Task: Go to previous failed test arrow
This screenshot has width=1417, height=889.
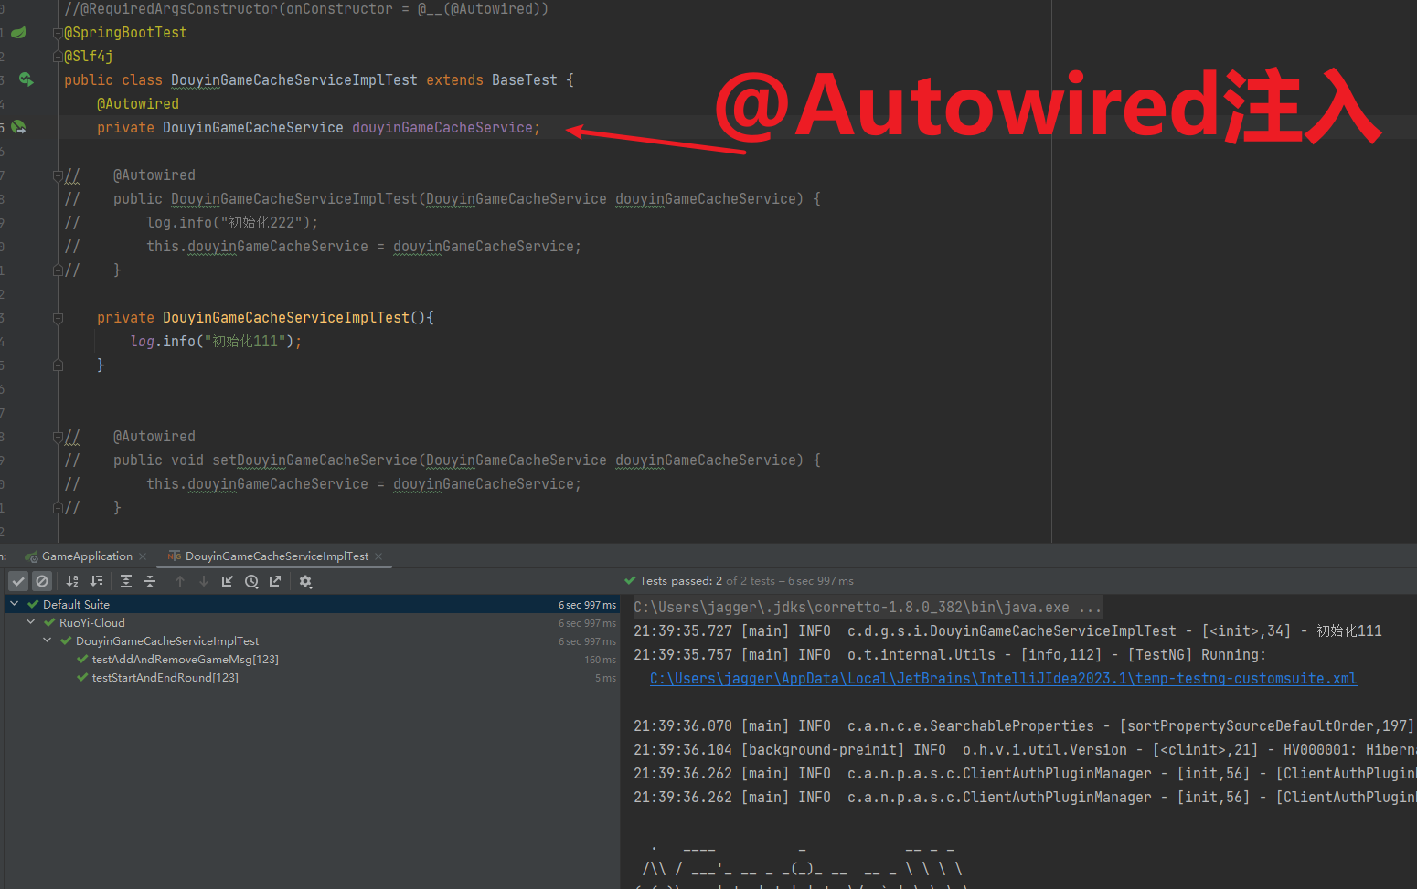Action: point(180,581)
